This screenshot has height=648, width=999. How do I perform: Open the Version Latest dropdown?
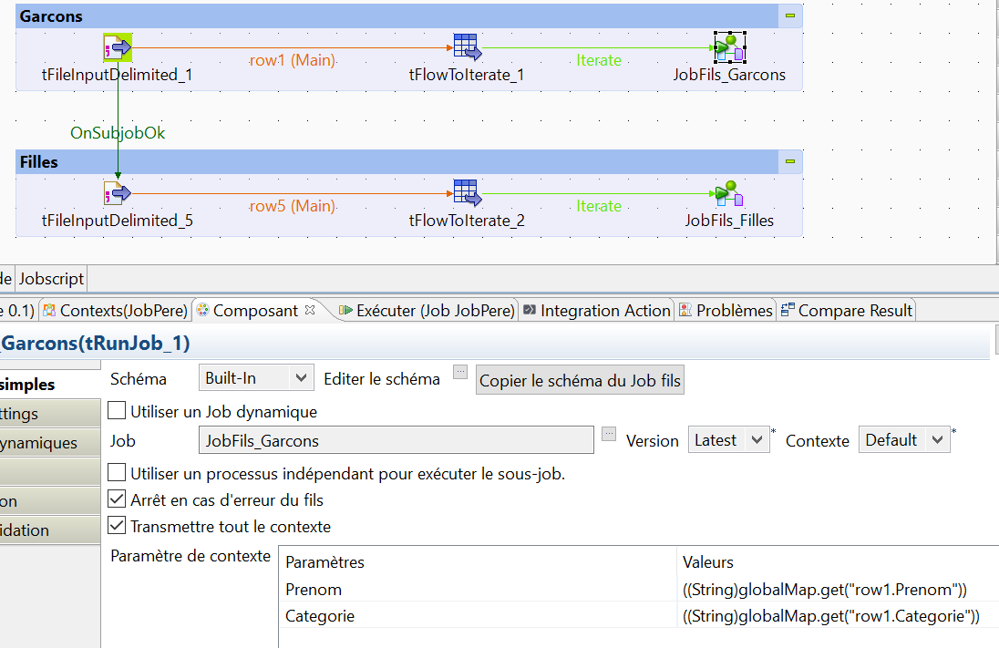(x=728, y=439)
